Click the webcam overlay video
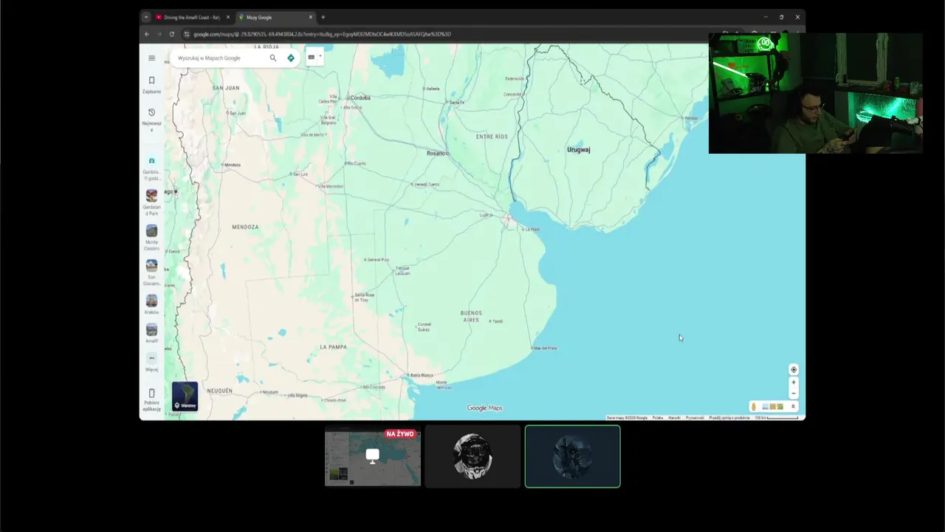Screen dimensions: 945x532 816,93
